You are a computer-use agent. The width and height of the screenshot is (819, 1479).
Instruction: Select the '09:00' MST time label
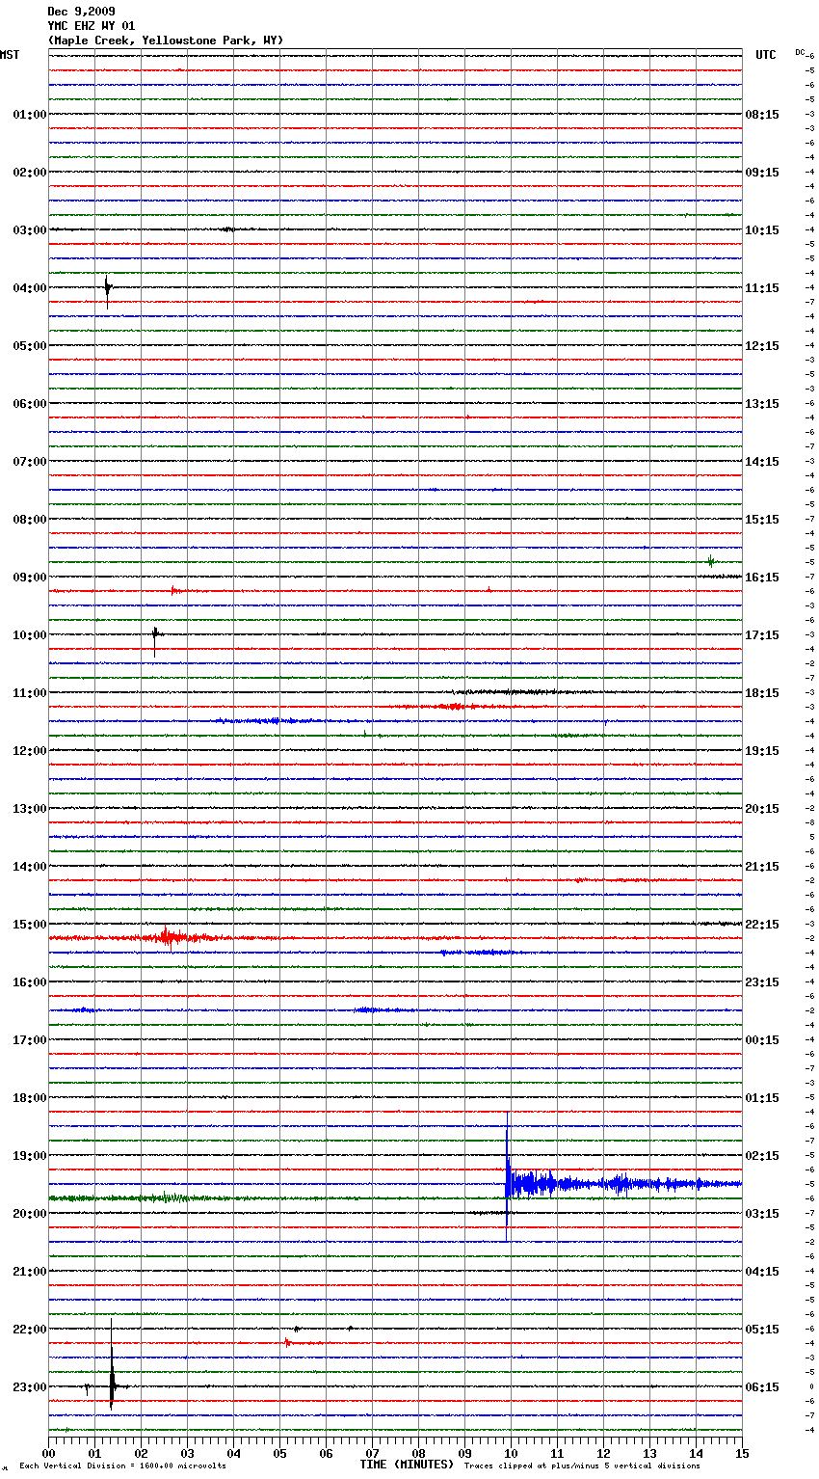pyautogui.click(x=30, y=578)
